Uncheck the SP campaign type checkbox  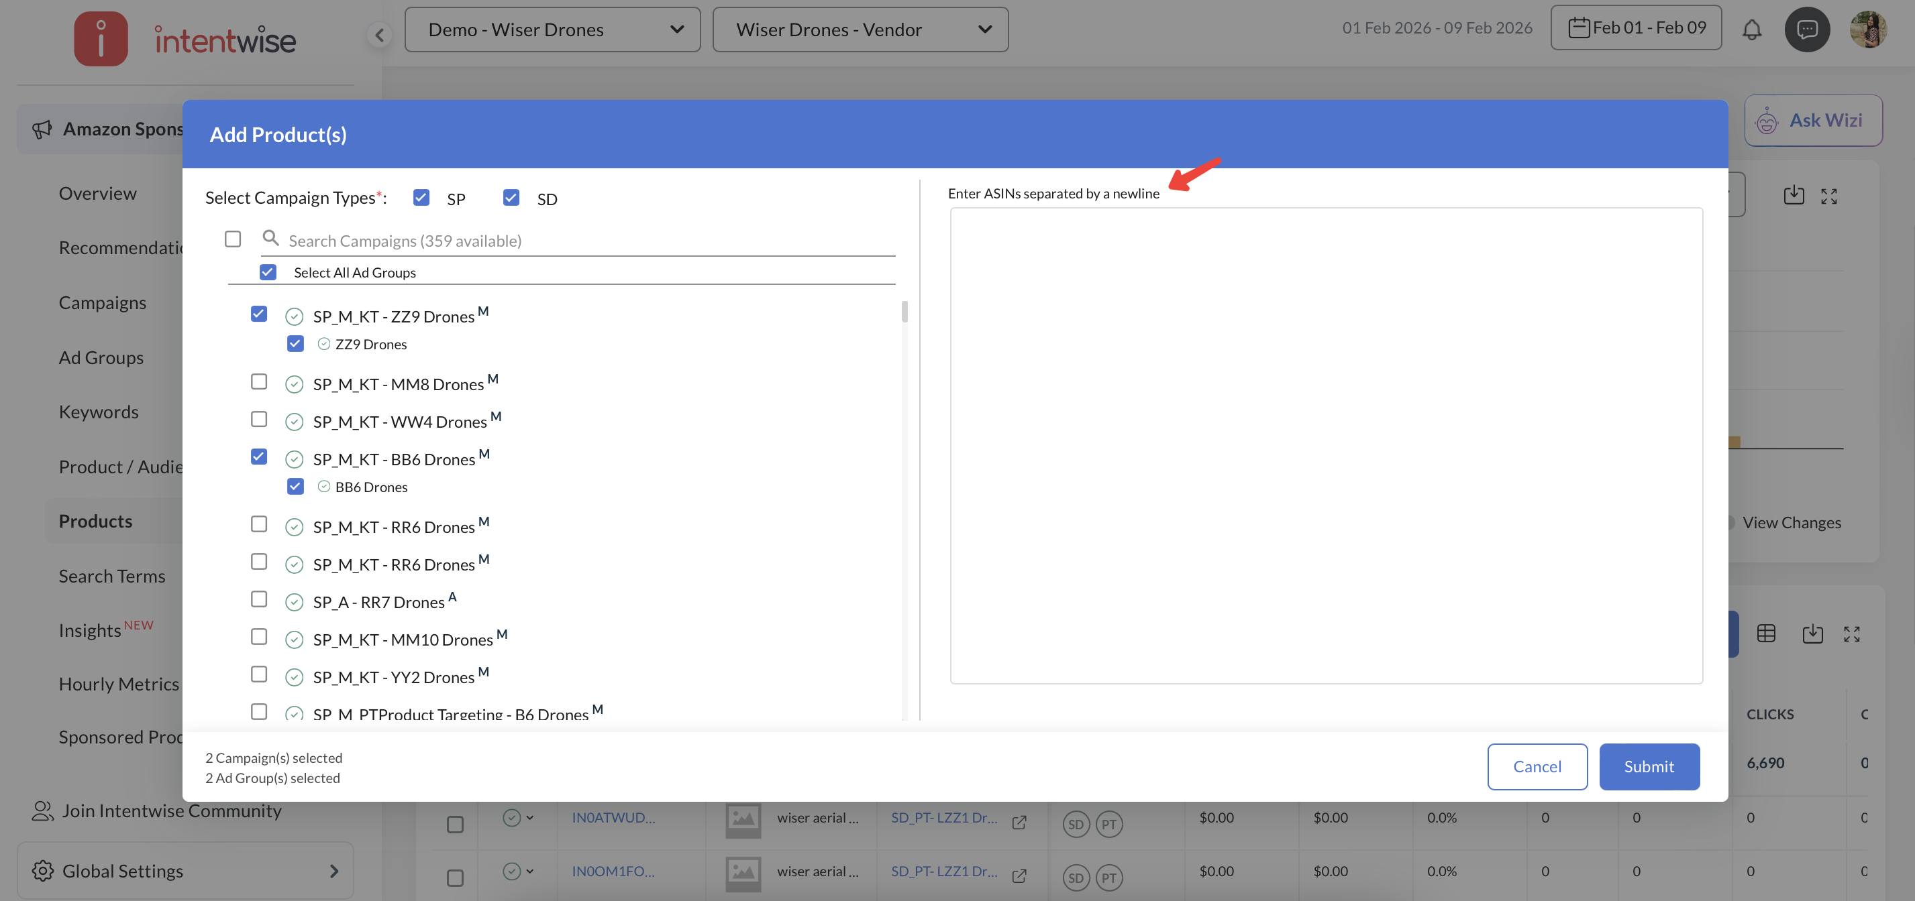(x=421, y=198)
